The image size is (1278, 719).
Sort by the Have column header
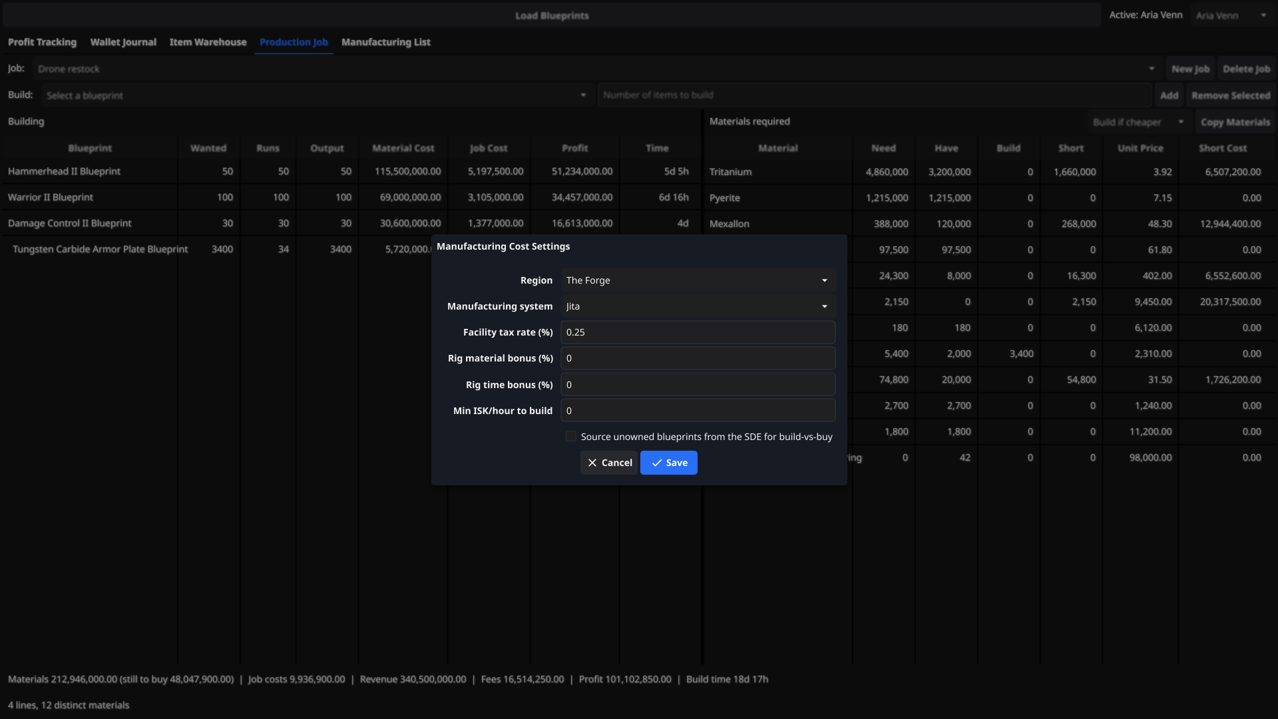click(946, 148)
